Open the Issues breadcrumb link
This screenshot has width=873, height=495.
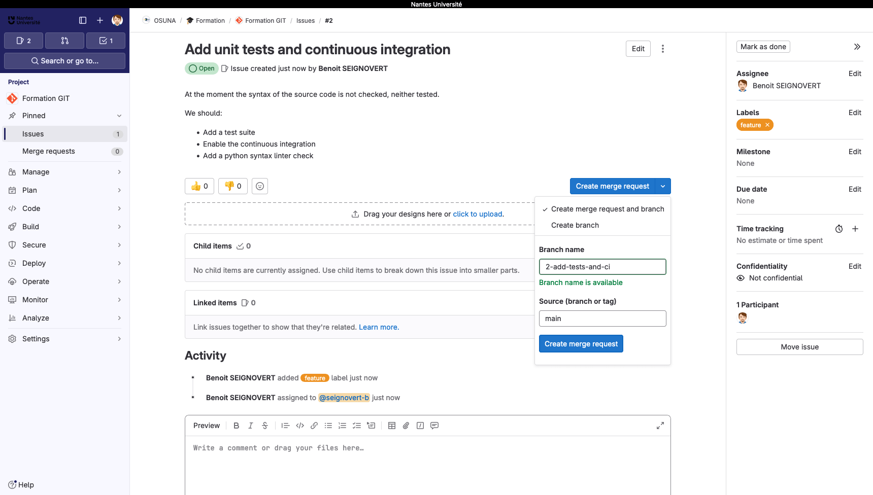pos(306,21)
